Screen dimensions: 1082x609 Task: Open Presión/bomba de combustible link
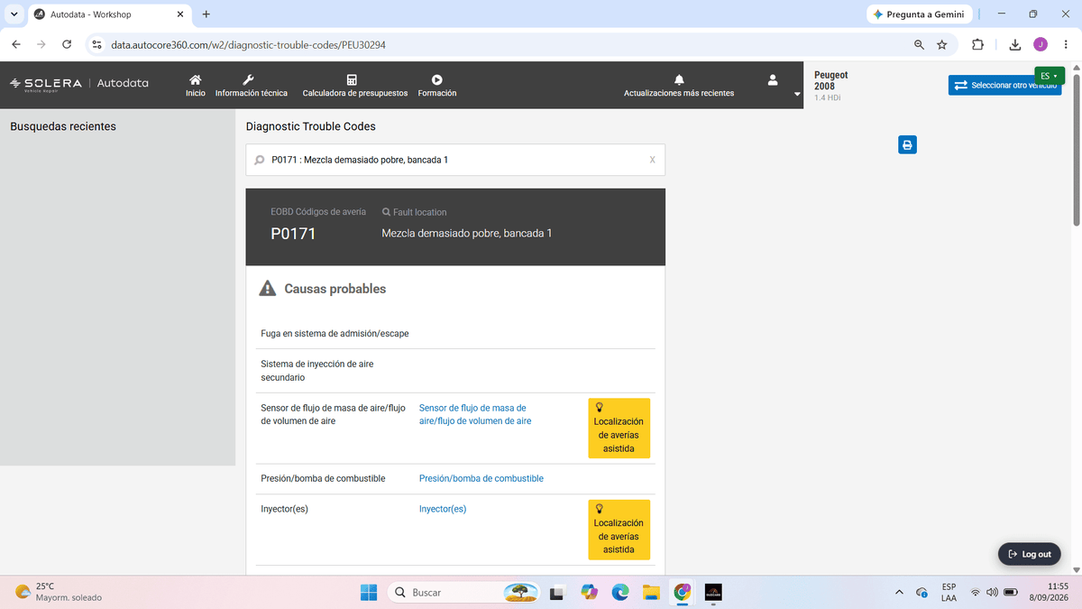coord(481,478)
